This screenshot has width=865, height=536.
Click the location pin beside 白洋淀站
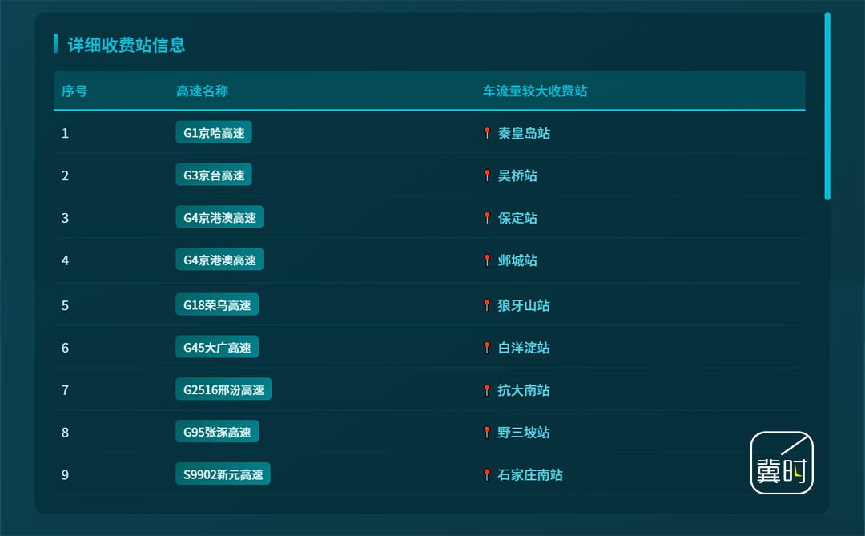[x=487, y=348]
